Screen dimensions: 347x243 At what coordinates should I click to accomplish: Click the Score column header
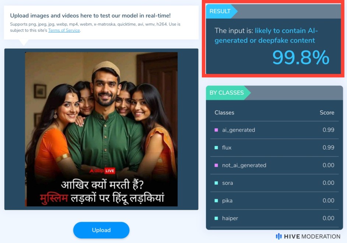click(327, 113)
